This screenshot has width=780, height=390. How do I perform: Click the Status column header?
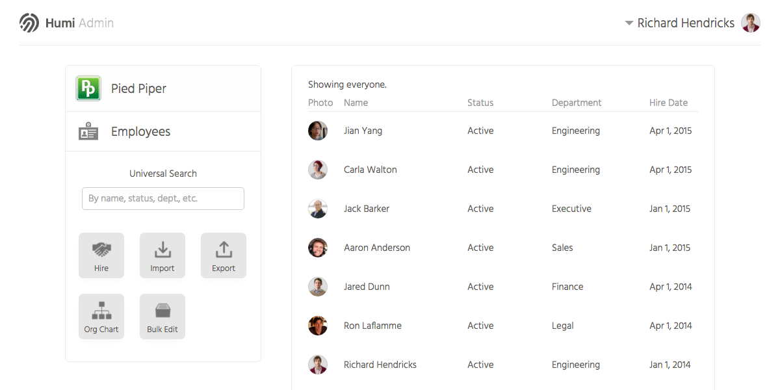(480, 103)
